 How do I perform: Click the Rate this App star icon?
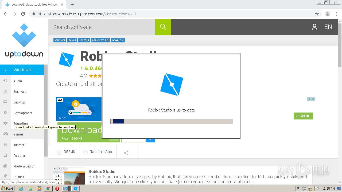[85, 152]
